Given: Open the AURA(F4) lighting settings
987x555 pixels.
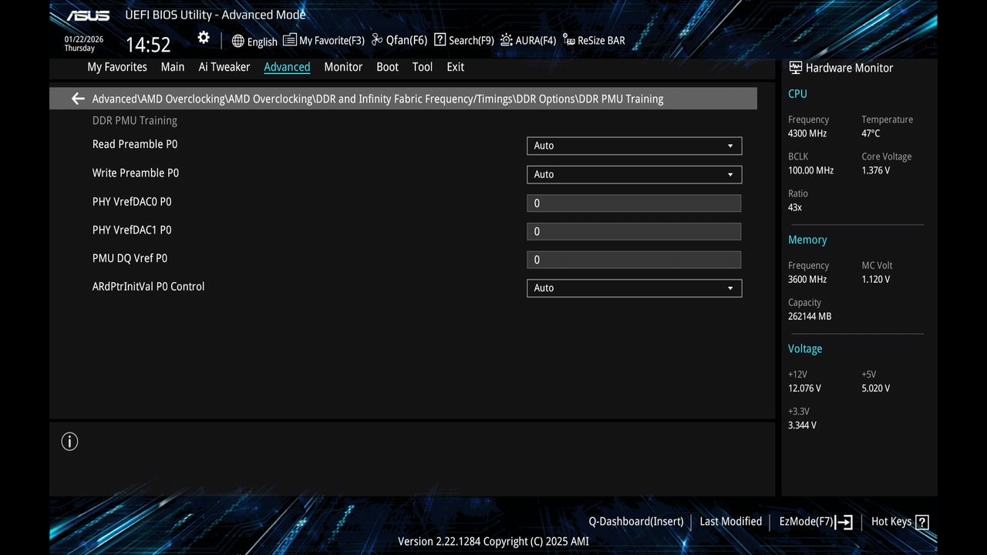Looking at the screenshot, I should (x=527, y=40).
